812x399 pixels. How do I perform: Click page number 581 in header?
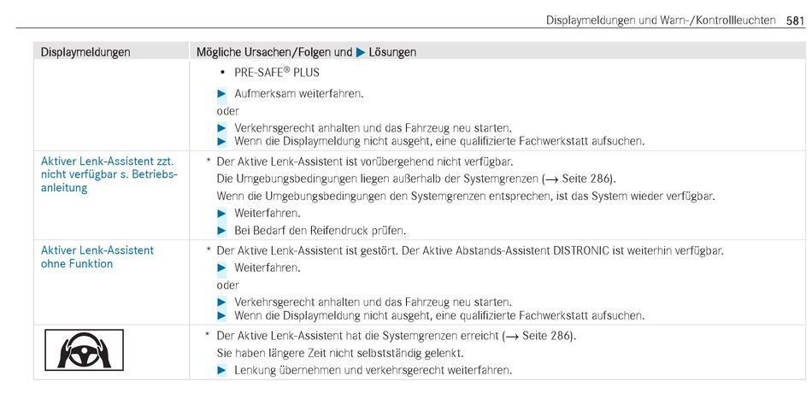pyautogui.click(x=795, y=21)
